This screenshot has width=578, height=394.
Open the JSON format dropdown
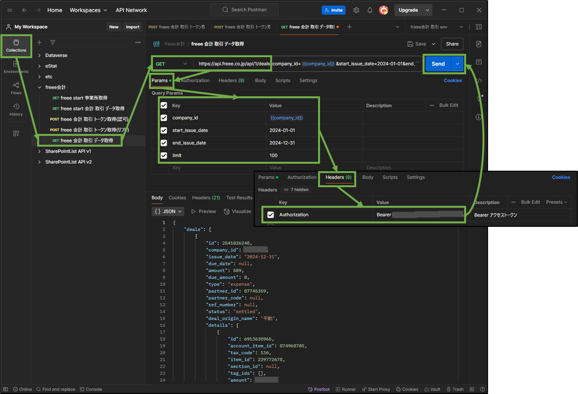(169, 211)
